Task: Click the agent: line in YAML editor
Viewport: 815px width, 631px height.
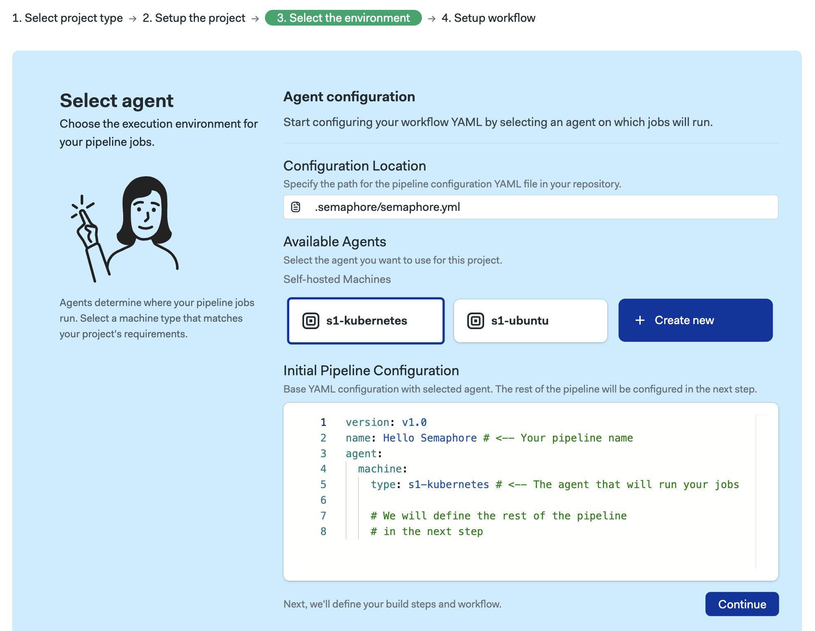Action: pos(364,453)
